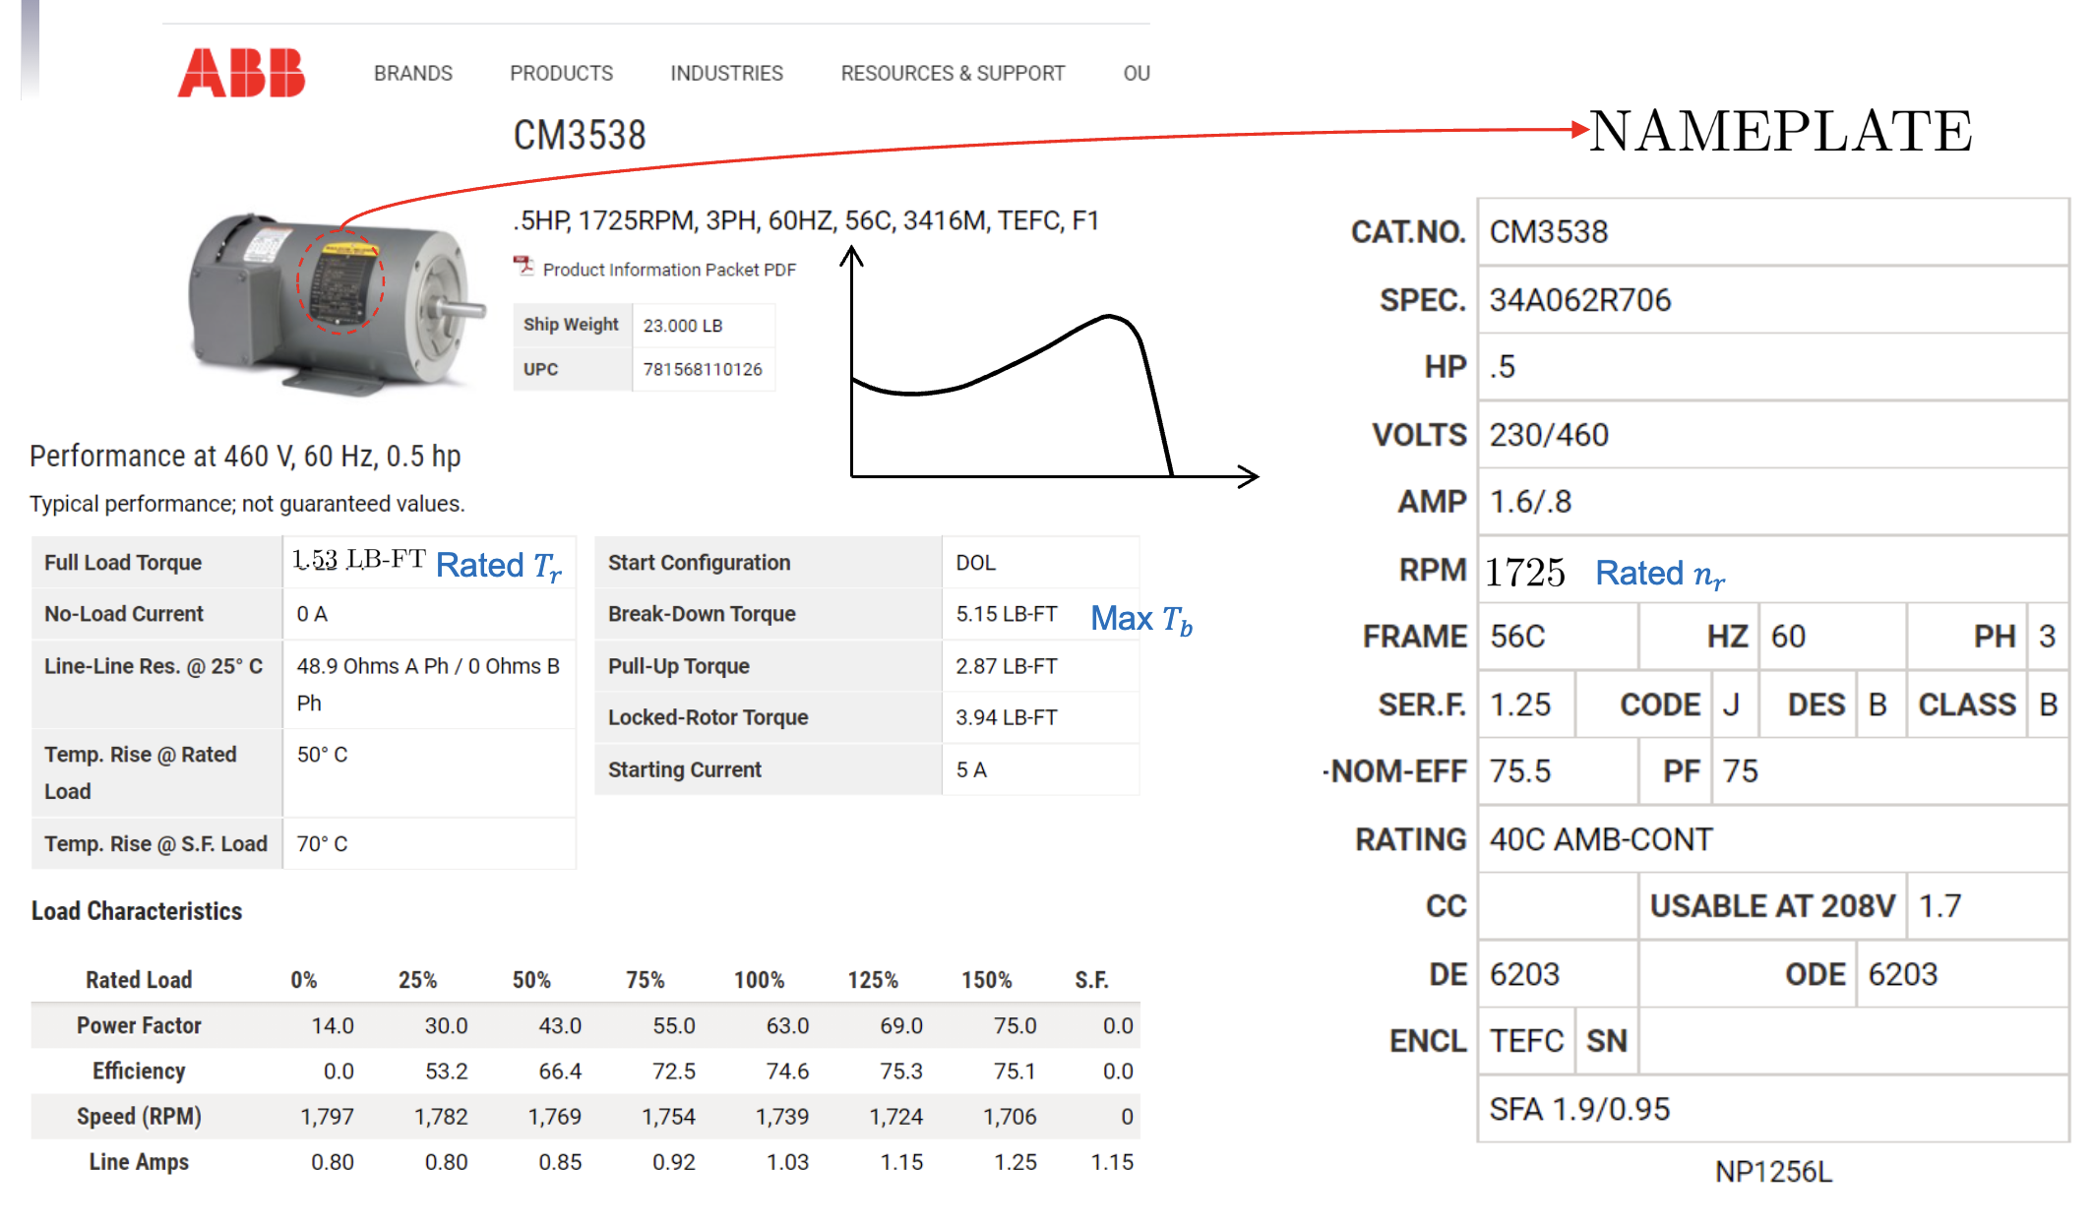Click the Starting Current value 5 A
2094x1228 pixels.
(x=971, y=769)
